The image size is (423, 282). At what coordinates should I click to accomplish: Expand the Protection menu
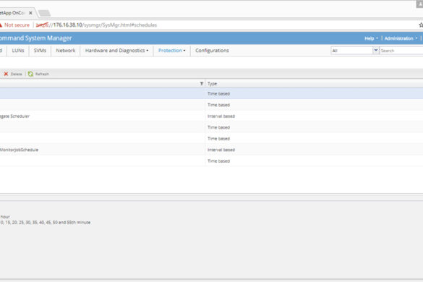click(x=172, y=51)
